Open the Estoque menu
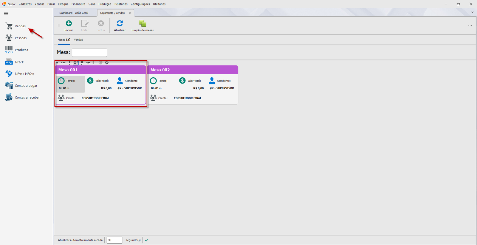This screenshot has width=477, height=245. tap(63, 4)
